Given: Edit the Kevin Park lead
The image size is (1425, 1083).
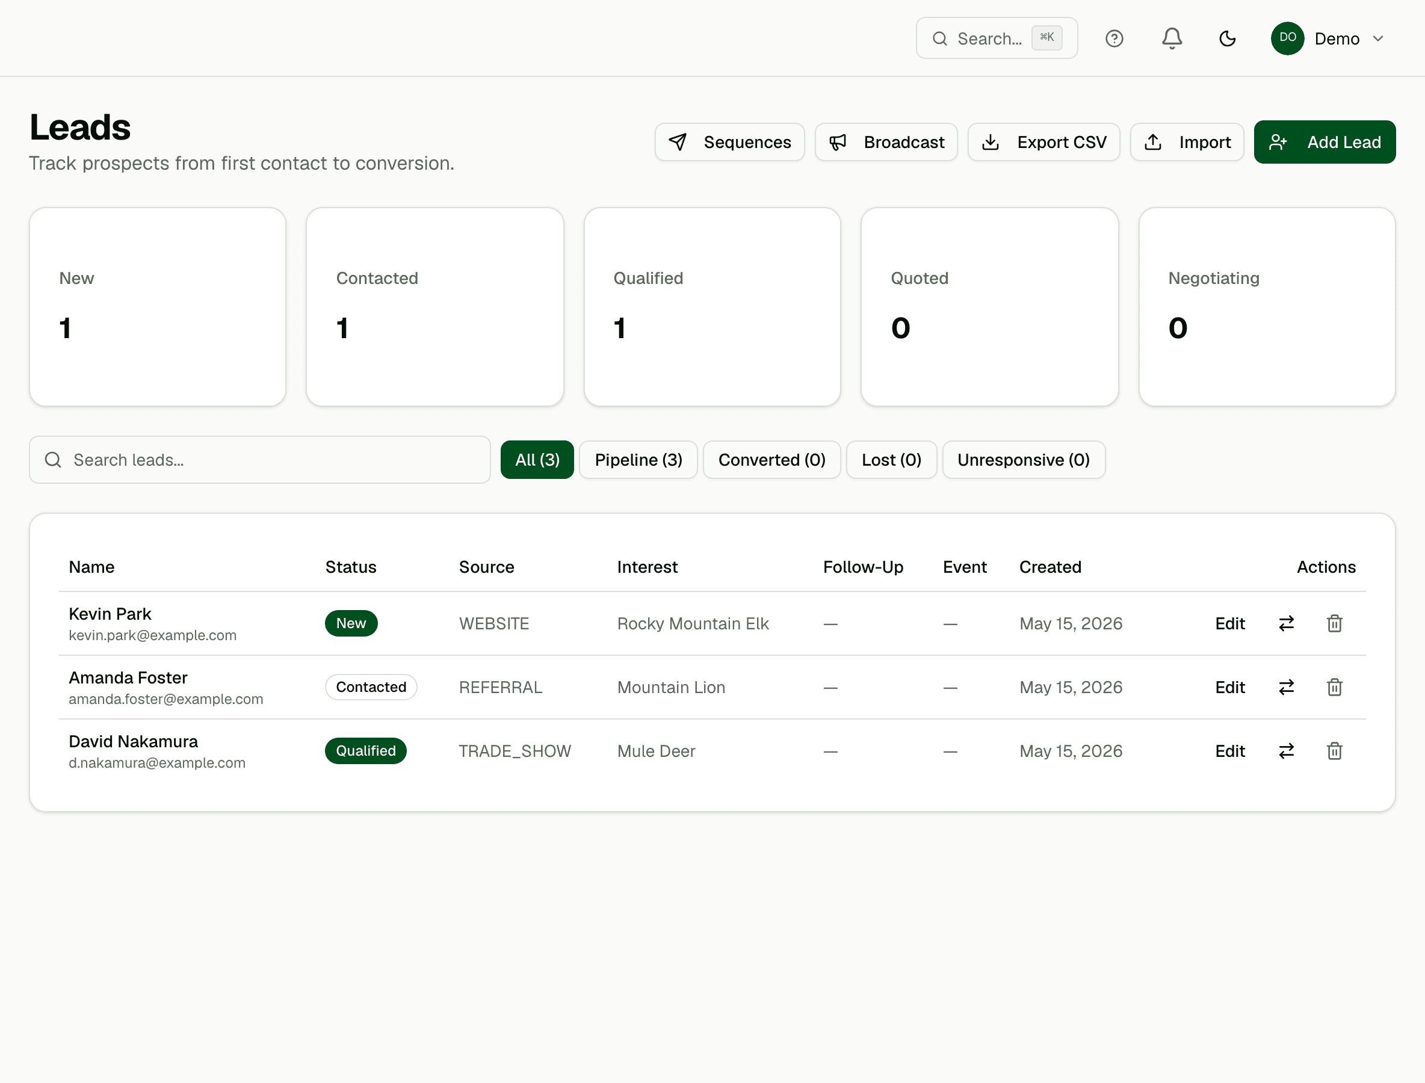Looking at the screenshot, I should [1229, 623].
